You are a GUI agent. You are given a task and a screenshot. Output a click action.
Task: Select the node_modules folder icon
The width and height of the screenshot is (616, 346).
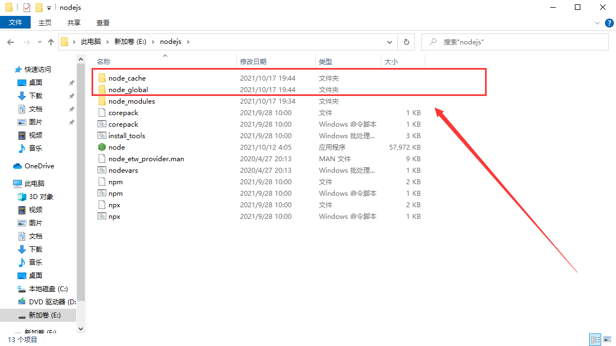pyautogui.click(x=102, y=101)
